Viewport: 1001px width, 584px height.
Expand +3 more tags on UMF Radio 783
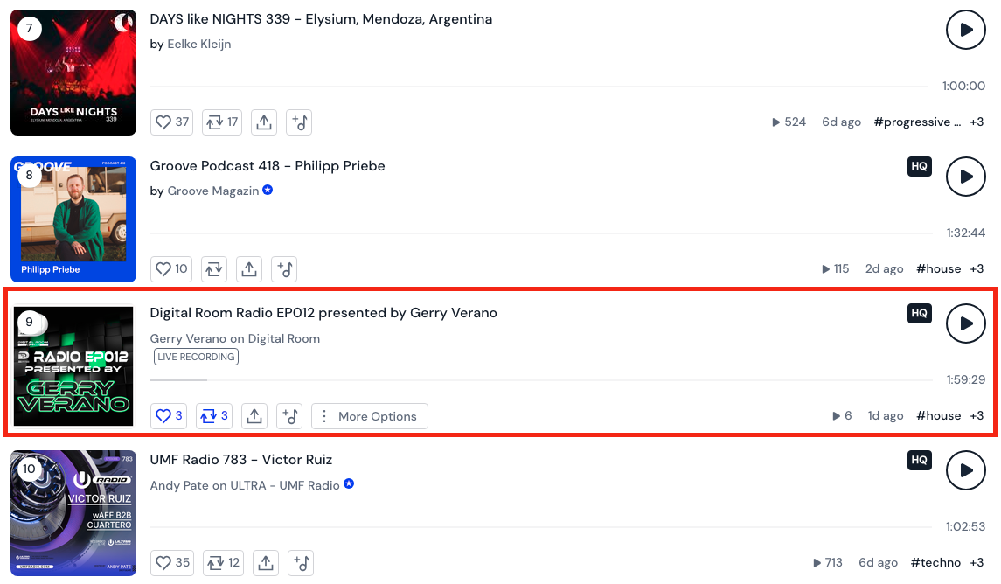(977, 562)
